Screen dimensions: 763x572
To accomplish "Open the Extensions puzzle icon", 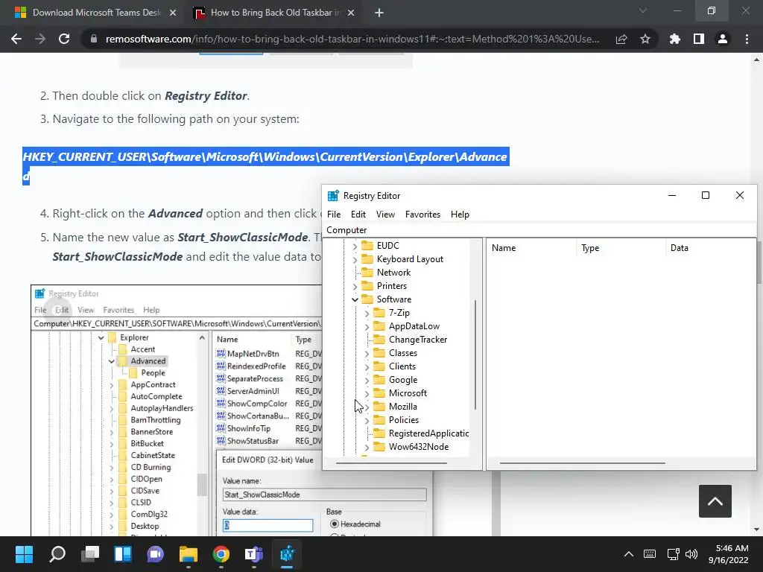I will 674,39.
